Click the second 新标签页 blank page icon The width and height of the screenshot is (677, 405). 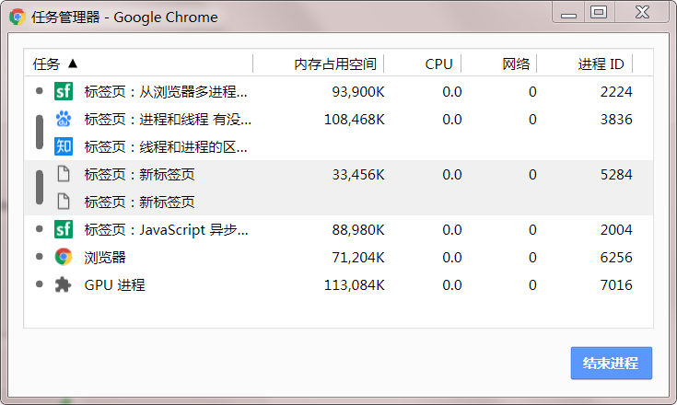coord(64,202)
